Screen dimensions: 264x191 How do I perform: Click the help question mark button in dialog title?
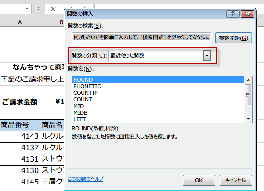[x=233, y=14]
